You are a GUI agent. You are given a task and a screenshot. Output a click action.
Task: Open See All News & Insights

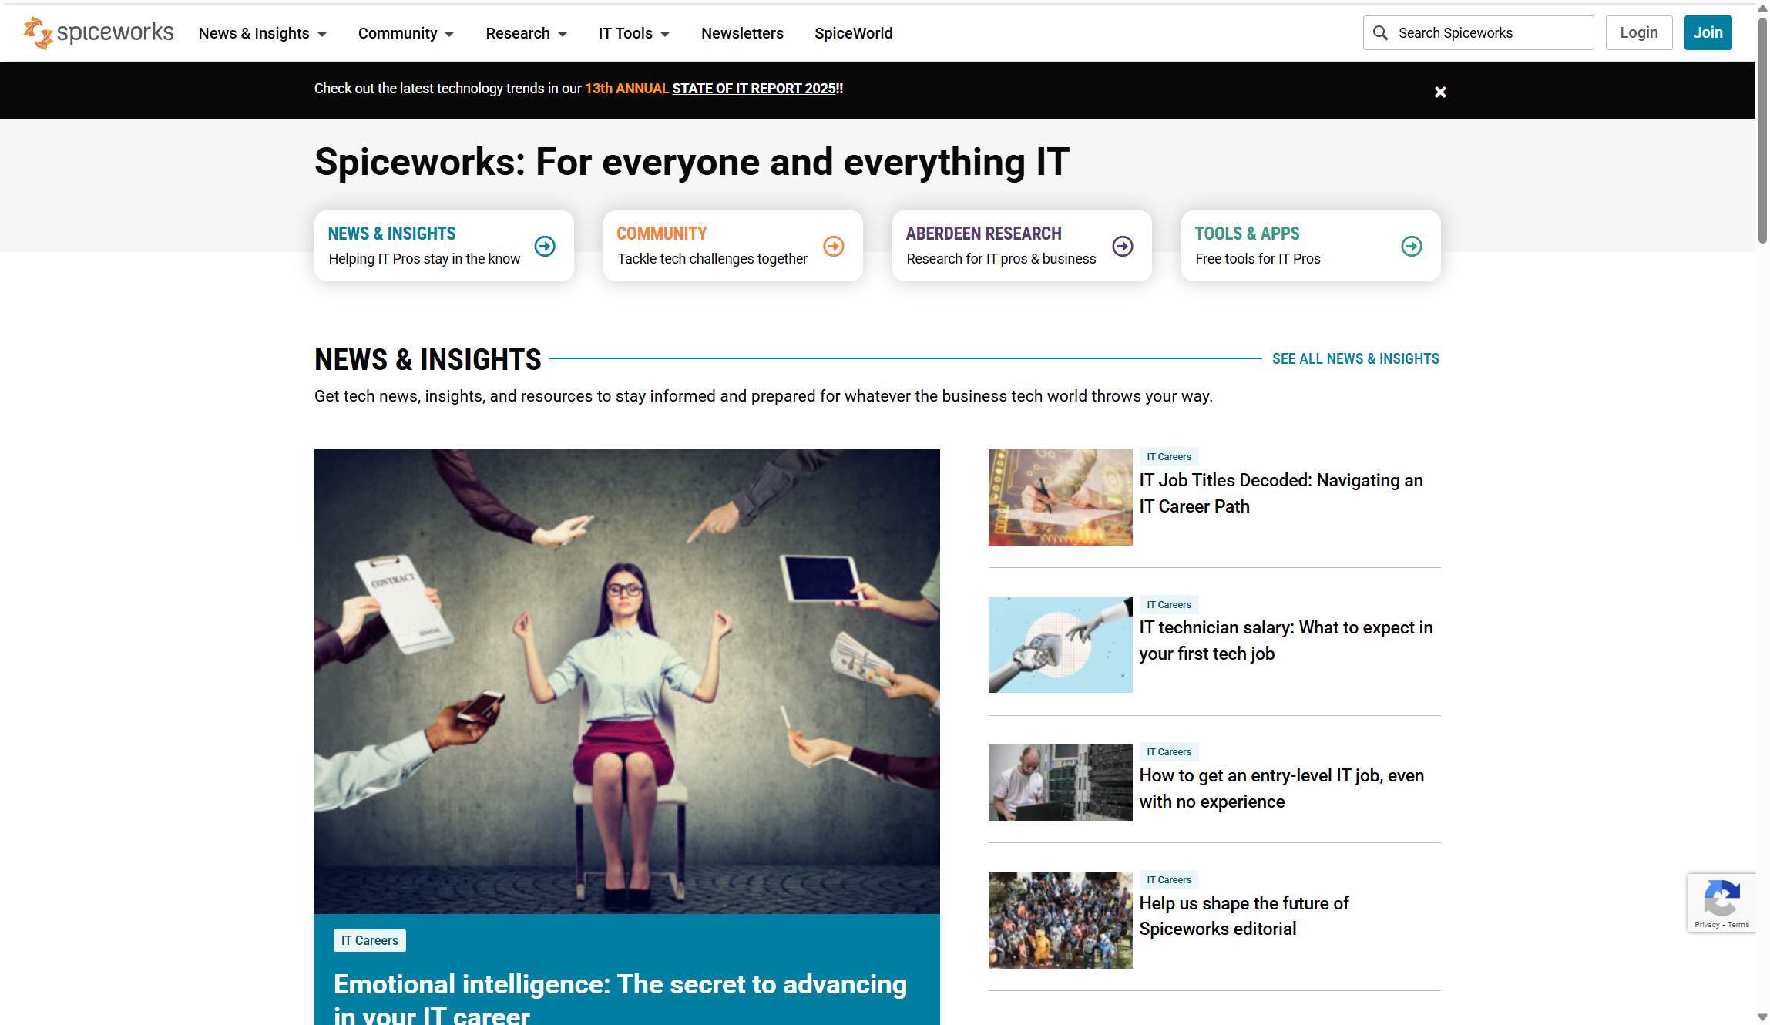pyautogui.click(x=1355, y=358)
